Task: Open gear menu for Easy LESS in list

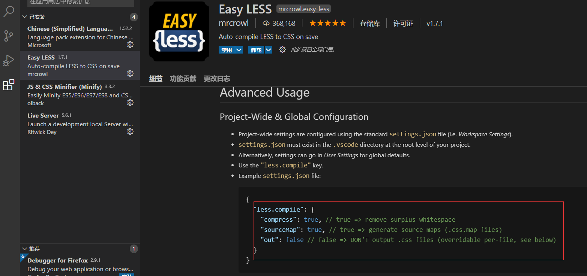Action: pyautogui.click(x=130, y=73)
